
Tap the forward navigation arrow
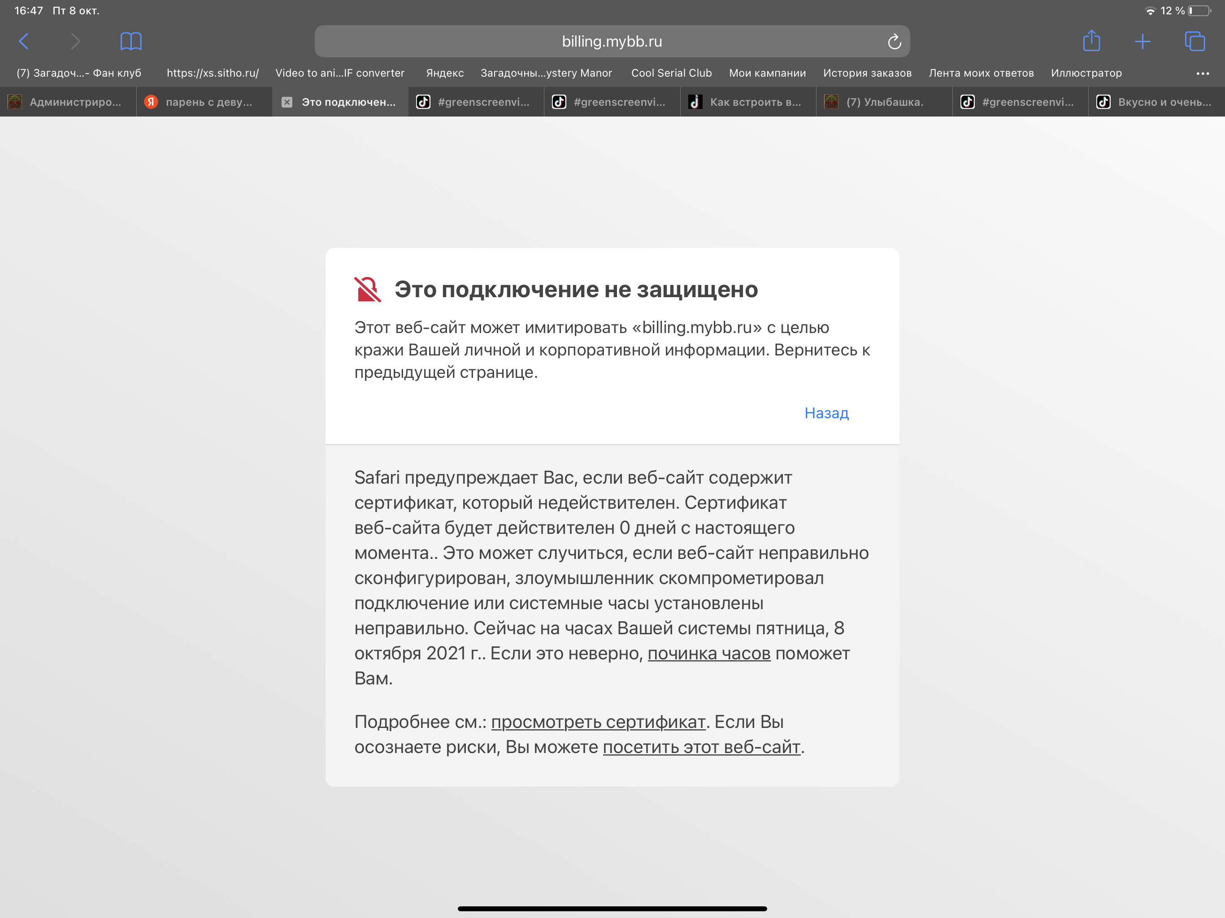(x=75, y=41)
